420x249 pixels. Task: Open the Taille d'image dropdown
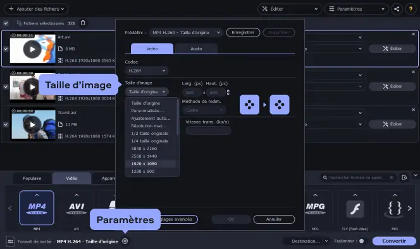147,92
